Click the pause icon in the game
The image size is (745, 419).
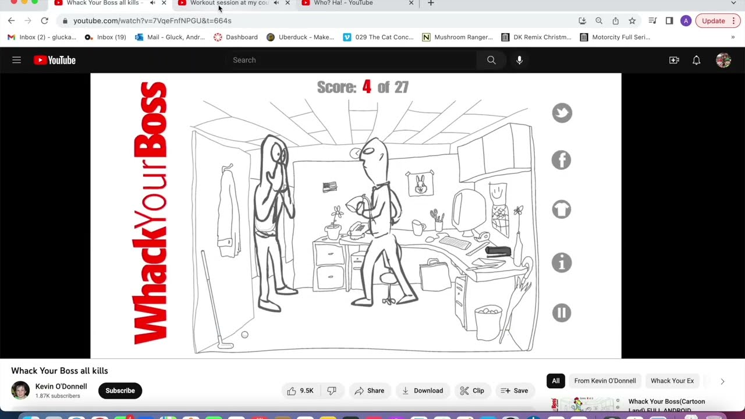point(562,313)
